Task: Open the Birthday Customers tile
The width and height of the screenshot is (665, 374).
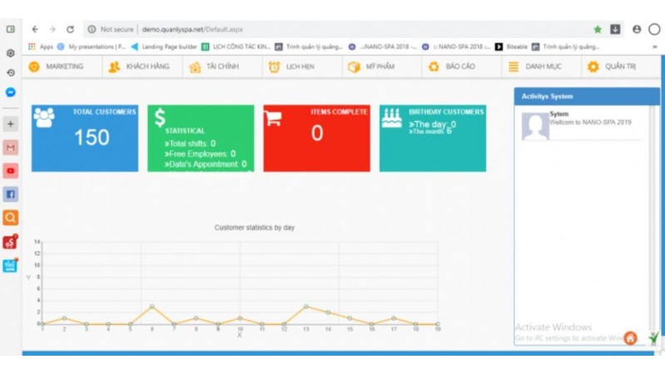Action: point(432,138)
